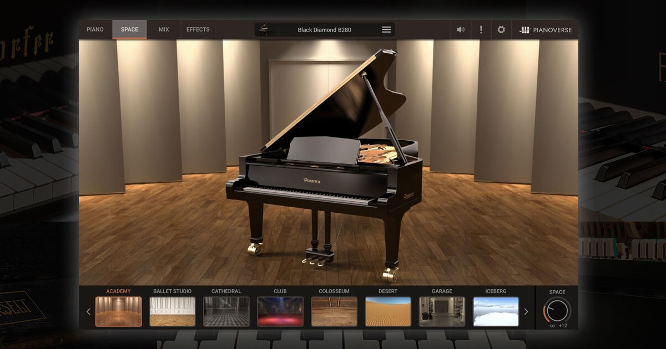
Task: Pick the Club space preset
Action: click(x=280, y=311)
